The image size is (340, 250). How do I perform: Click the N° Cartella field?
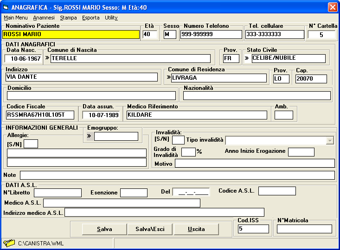point(321,35)
